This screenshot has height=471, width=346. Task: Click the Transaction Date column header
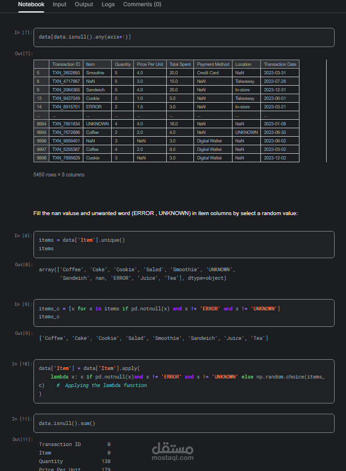280,64
